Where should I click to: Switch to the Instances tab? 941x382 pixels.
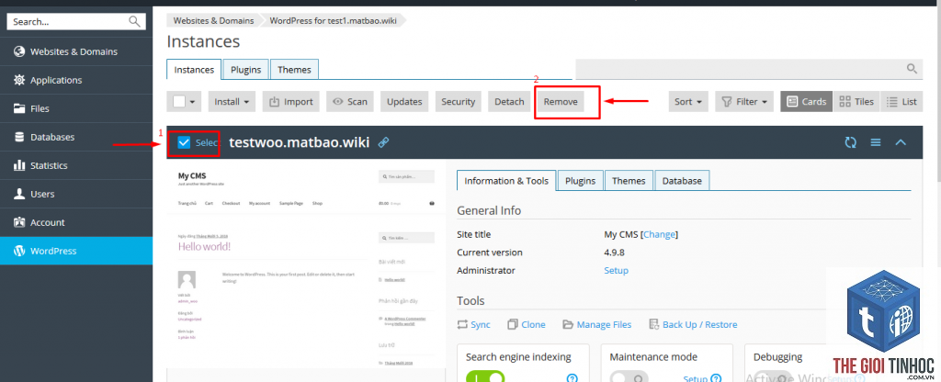point(194,70)
